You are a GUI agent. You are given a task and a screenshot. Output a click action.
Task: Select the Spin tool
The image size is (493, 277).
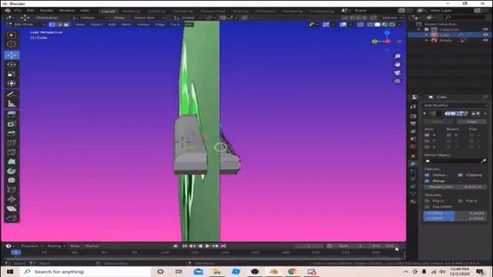[x=12, y=171]
